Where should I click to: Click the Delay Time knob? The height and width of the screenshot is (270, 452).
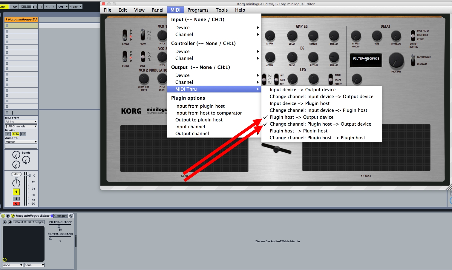click(377, 36)
